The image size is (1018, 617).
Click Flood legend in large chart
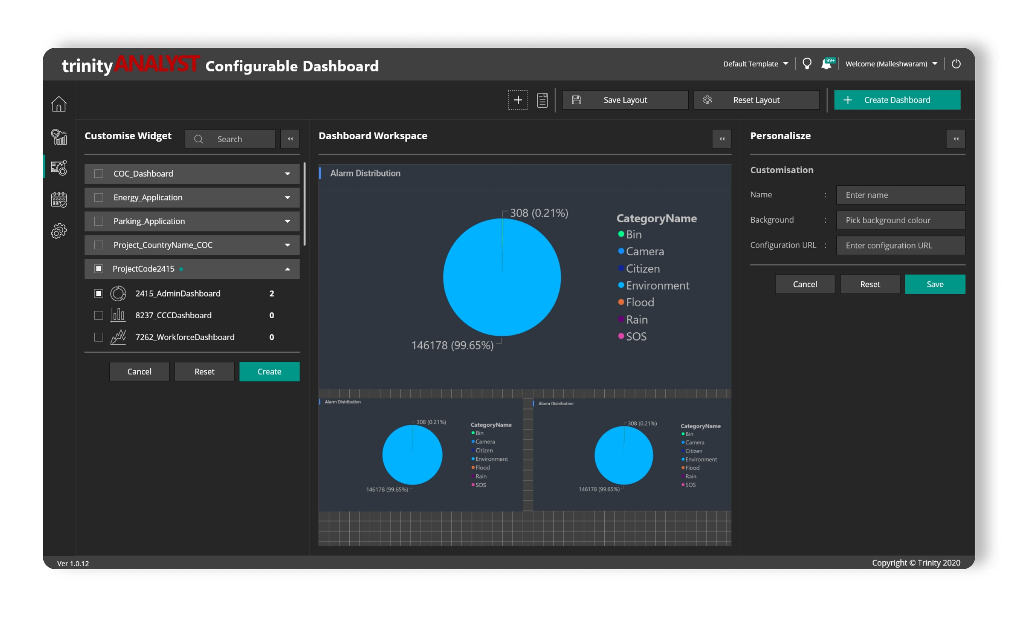pyautogui.click(x=636, y=302)
